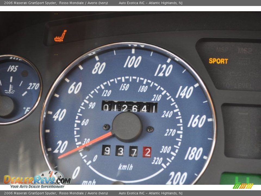Click the 150 km/h inner scale marking

(124, 87)
